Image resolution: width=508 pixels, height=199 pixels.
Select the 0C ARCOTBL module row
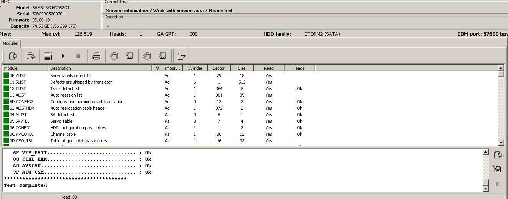click(250, 134)
